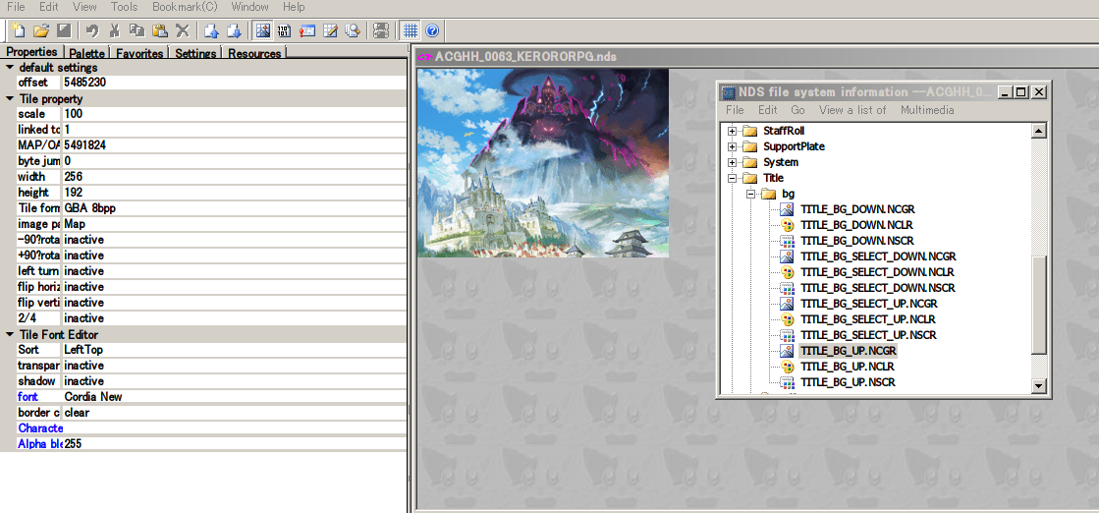
Task: Open the Bookmark(C) menu
Action: coord(187,7)
